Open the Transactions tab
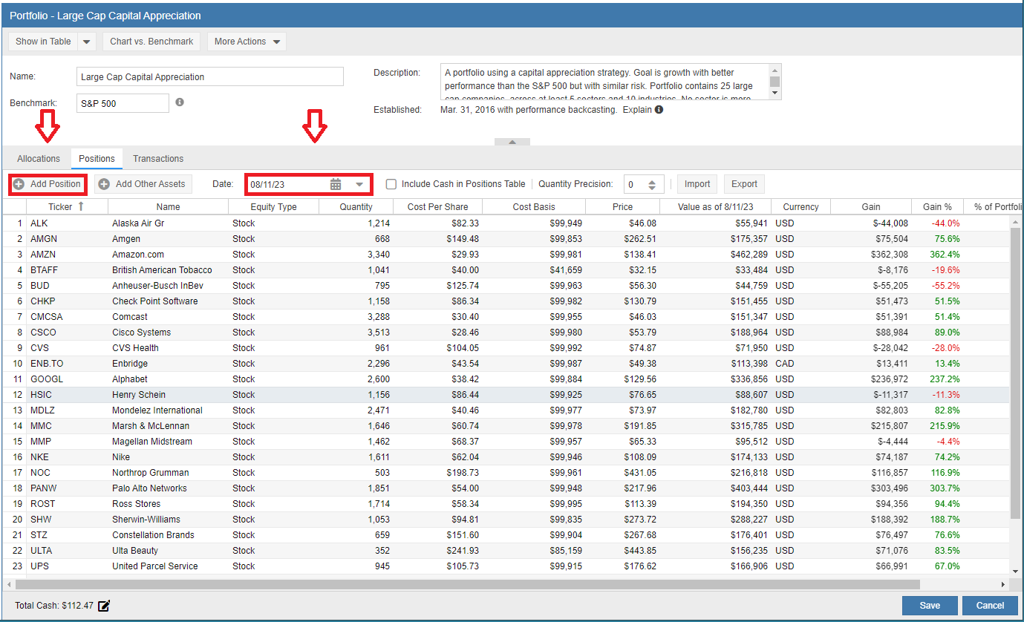The height and width of the screenshot is (622, 1024). tap(158, 159)
